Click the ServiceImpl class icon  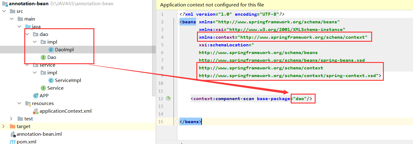[x=51, y=80]
